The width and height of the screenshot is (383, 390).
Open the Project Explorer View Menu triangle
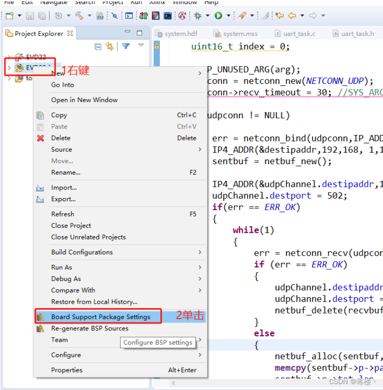[x=141, y=45]
